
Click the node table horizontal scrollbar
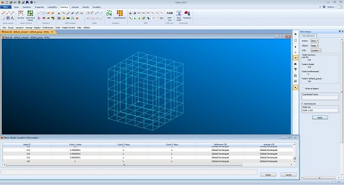point(124,164)
